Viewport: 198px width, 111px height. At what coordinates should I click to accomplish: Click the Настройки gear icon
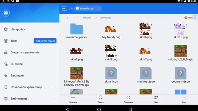coord(6,29)
